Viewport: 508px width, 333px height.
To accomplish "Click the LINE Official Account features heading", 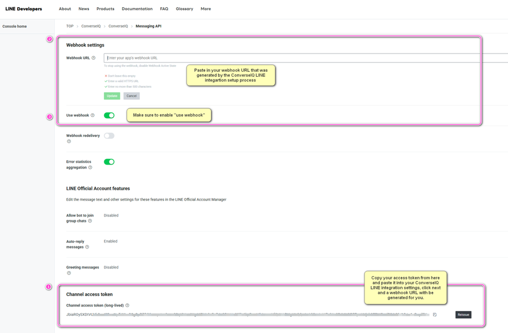I will 98,188.
